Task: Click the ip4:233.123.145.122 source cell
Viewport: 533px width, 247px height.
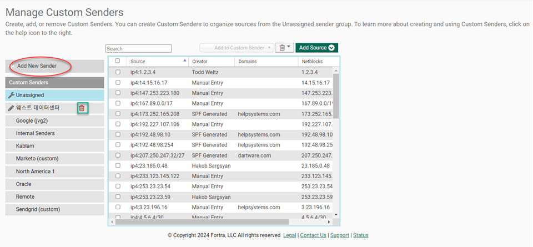Action: (155, 176)
